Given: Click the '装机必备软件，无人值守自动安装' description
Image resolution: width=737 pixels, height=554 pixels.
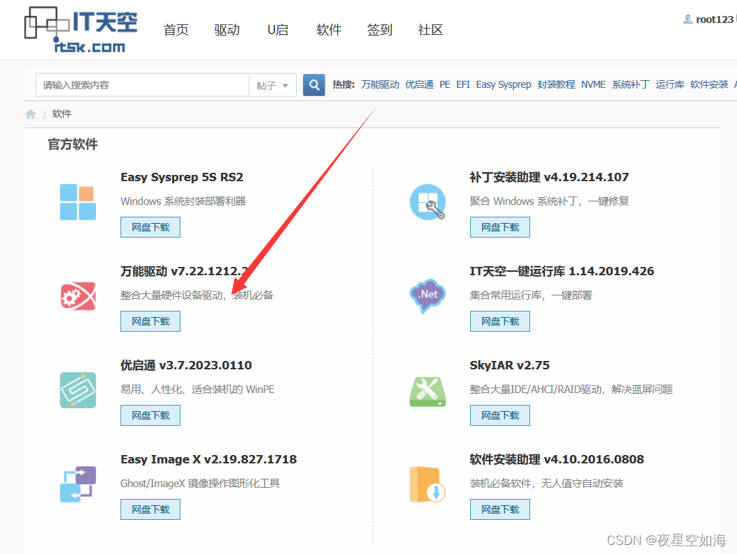Looking at the screenshot, I should coord(546,484).
